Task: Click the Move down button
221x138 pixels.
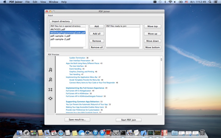Action: coord(152,41)
